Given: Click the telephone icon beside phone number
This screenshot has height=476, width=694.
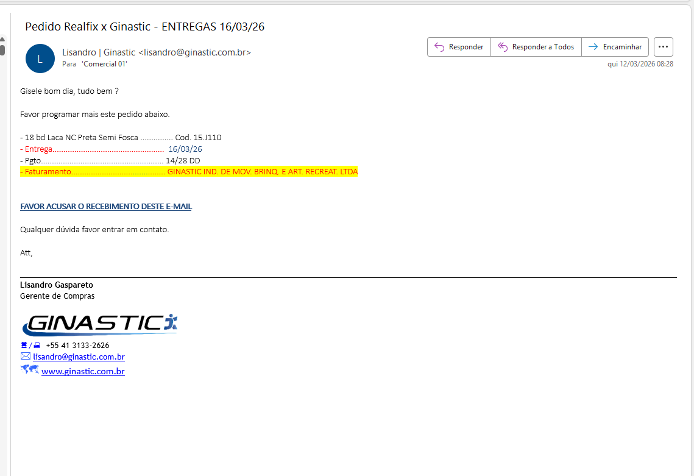Looking at the screenshot, I should tap(24, 345).
